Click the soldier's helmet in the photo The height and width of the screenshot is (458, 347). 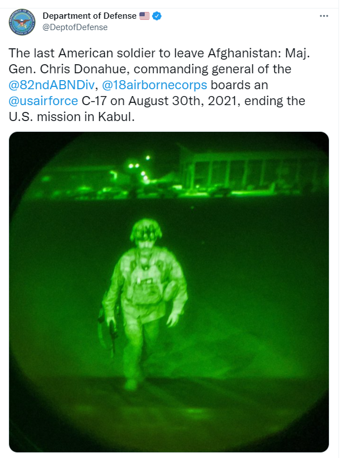click(x=146, y=230)
